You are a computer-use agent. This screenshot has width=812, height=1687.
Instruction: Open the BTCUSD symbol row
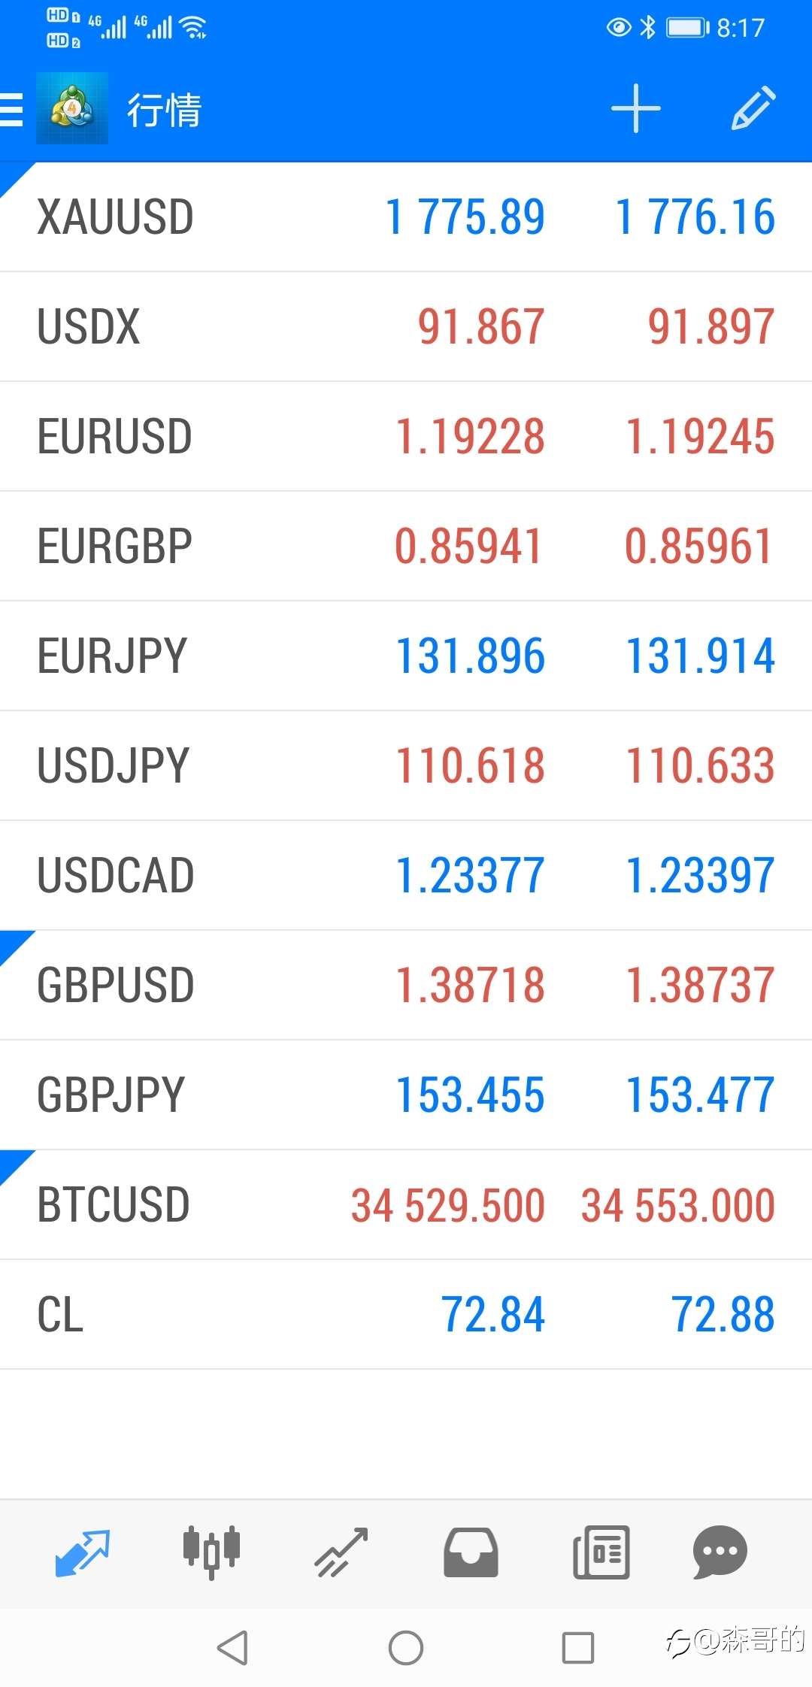click(x=406, y=1205)
